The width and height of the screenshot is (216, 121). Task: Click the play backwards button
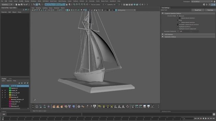pyautogui.click(x=203, y=118)
